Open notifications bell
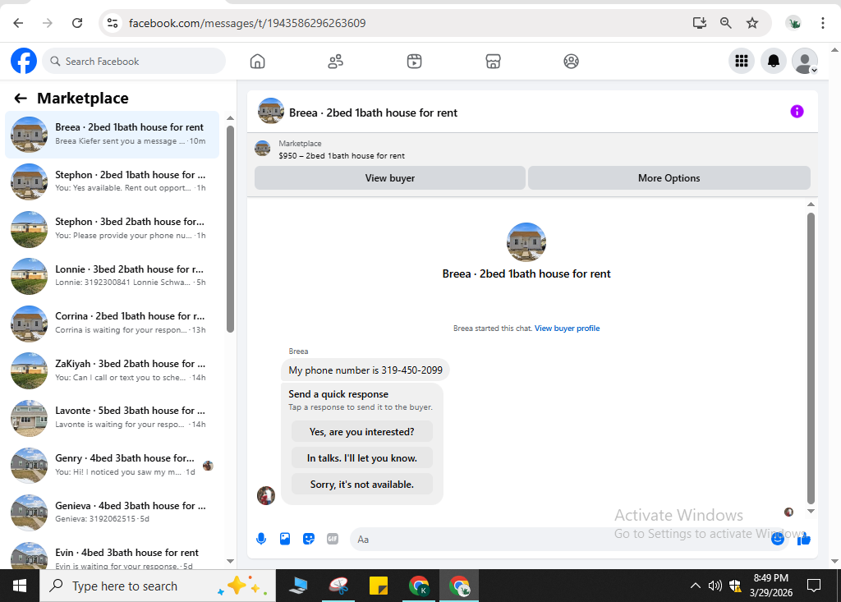This screenshot has width=841, height=602. 774,61
